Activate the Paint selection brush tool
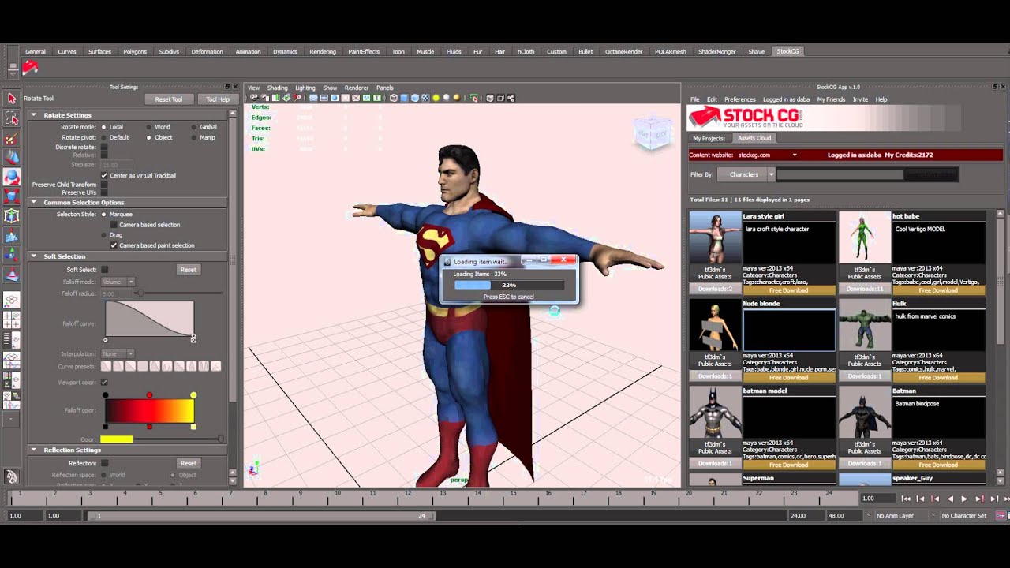Image resolution: width=1010 pixels, height=568 pixels. click(12, 138)
